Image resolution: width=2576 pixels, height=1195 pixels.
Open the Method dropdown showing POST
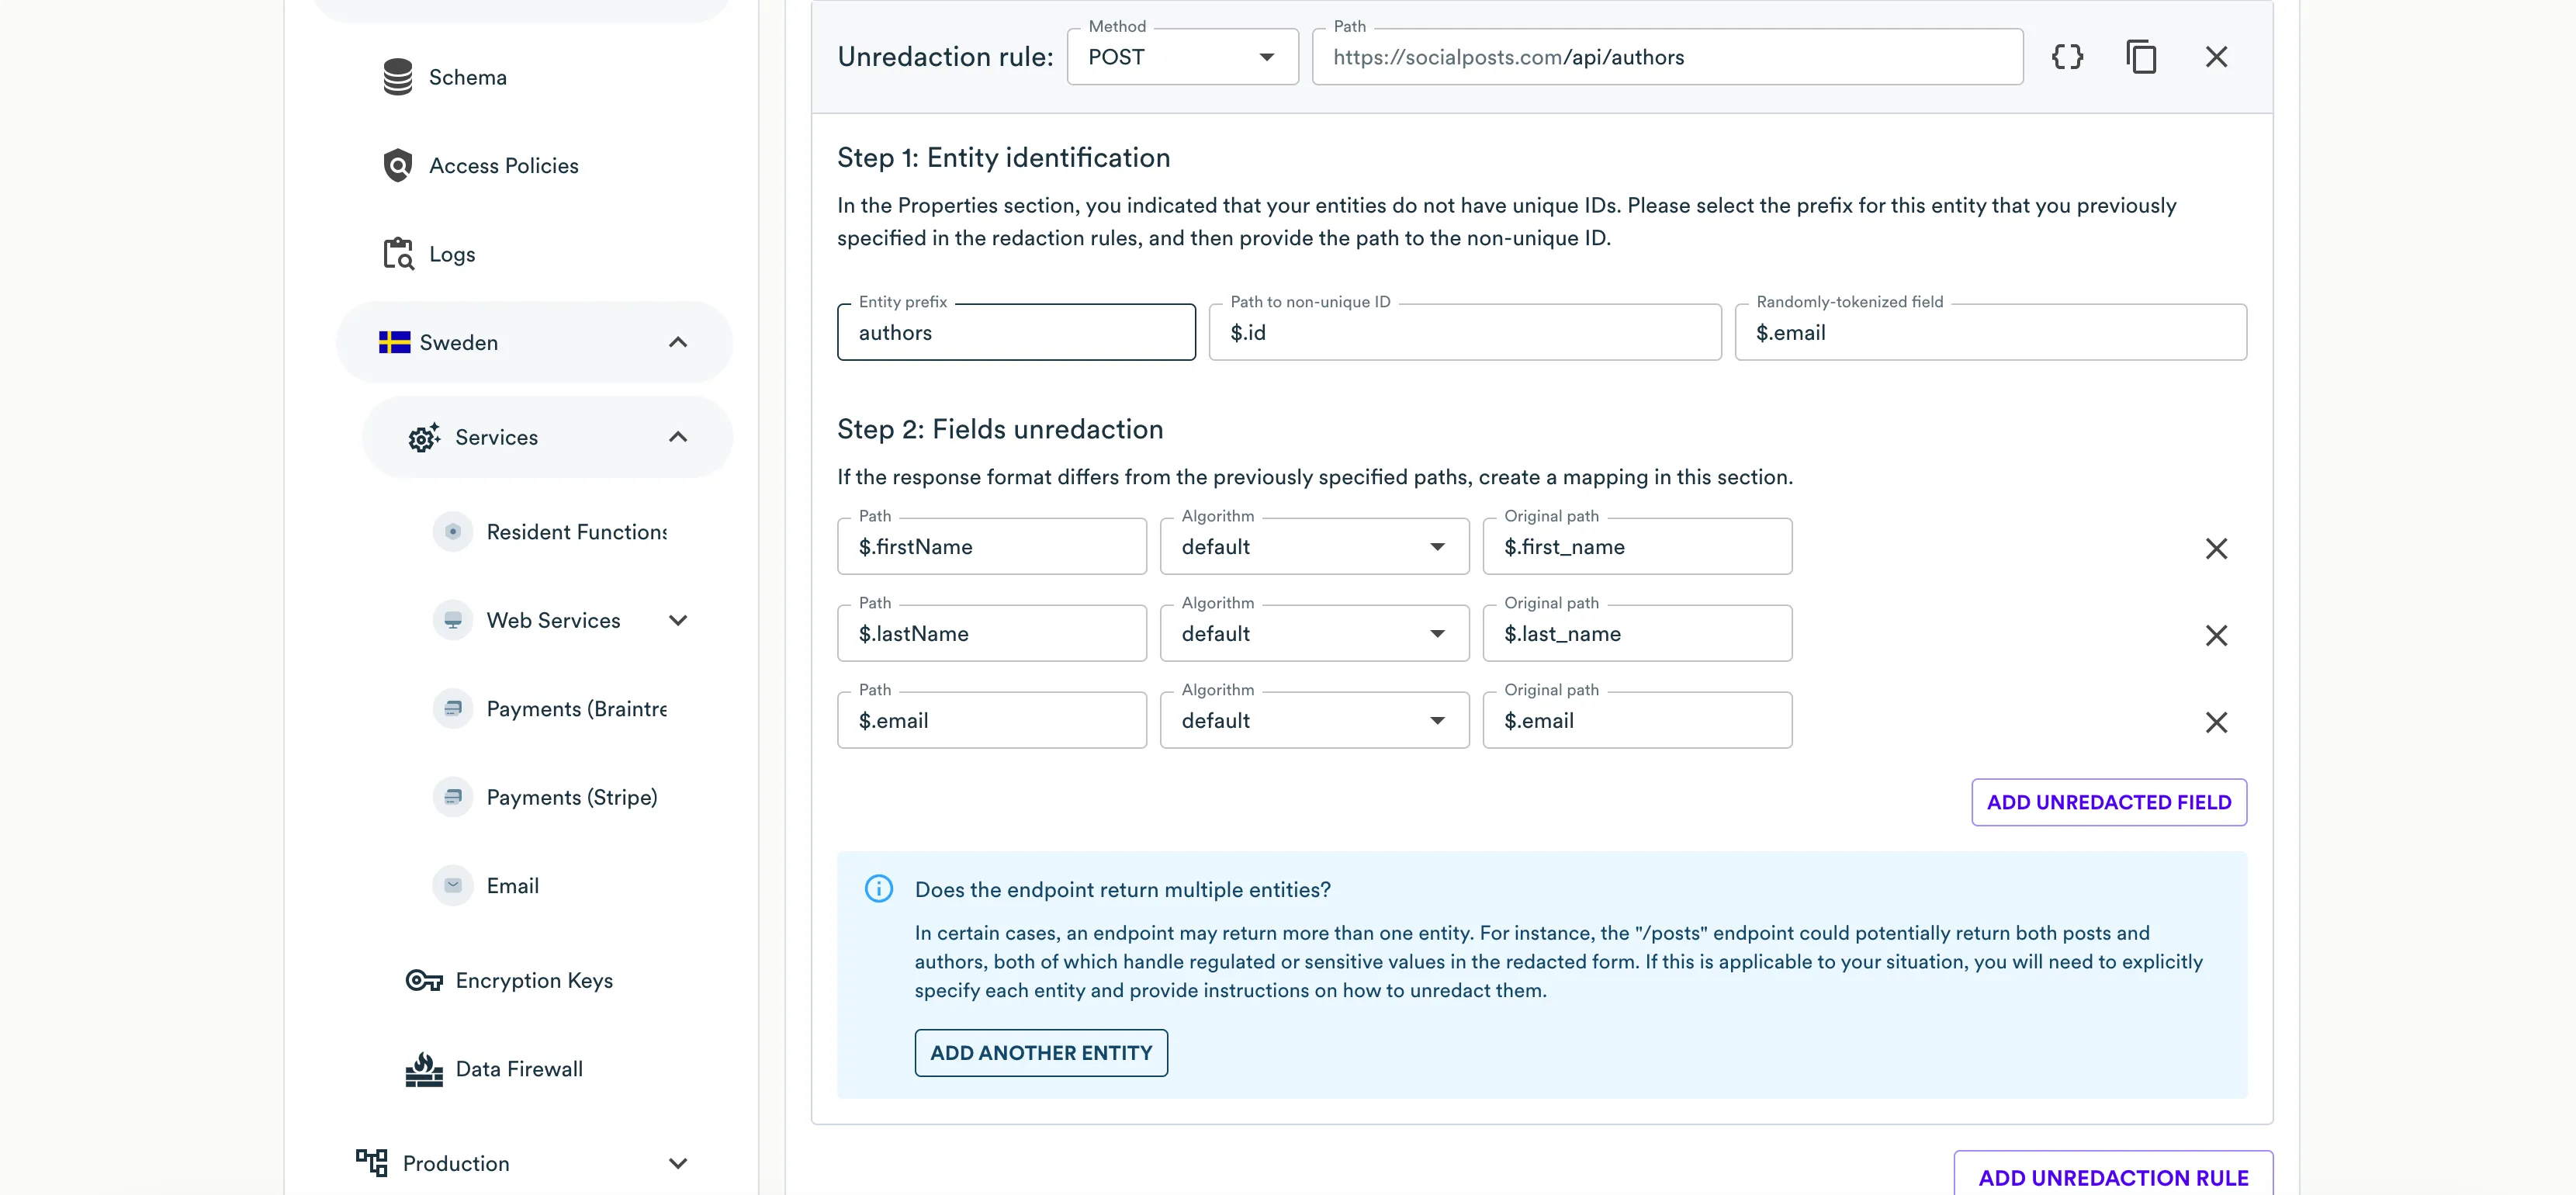[1182, 57]
